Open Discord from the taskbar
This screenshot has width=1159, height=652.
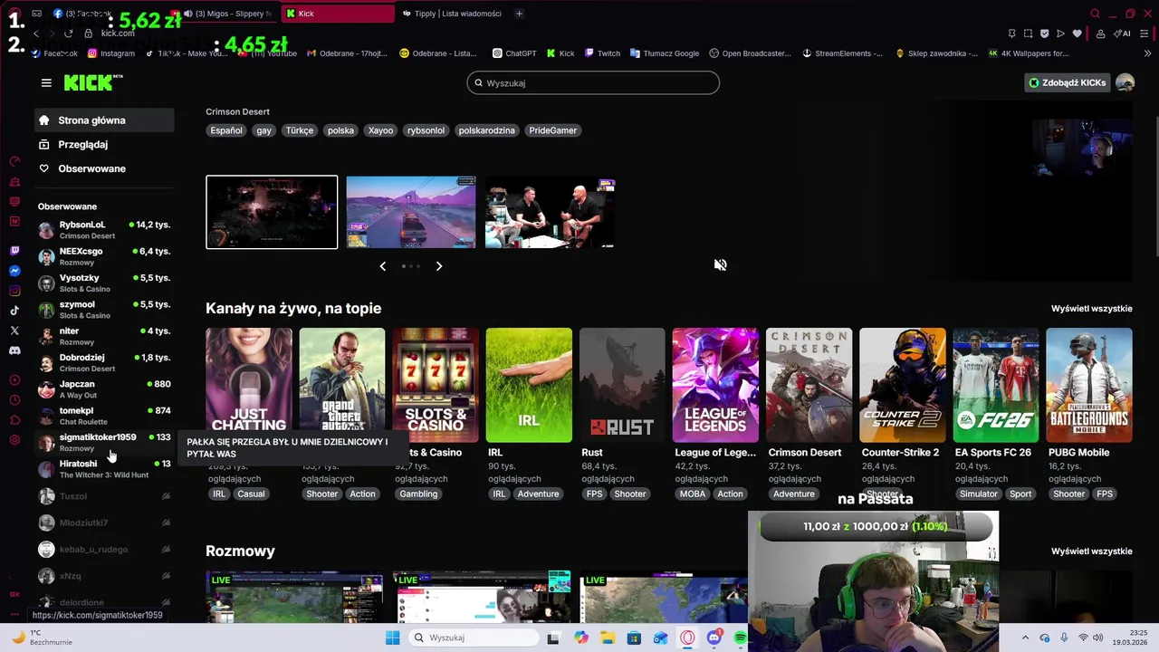714,638
